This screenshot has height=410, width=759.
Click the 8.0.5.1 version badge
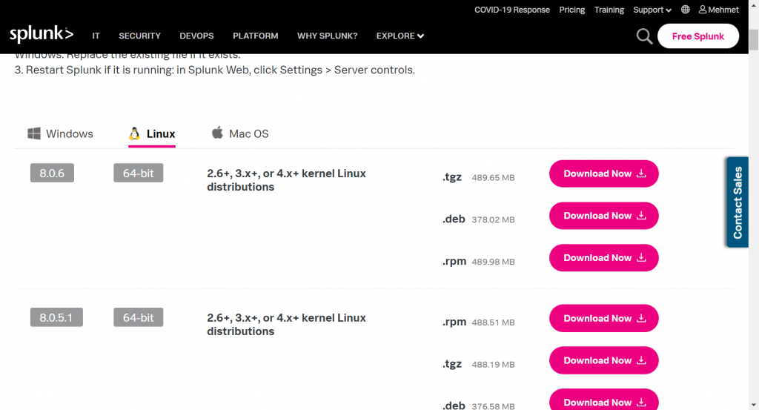[x=56, y=317]
